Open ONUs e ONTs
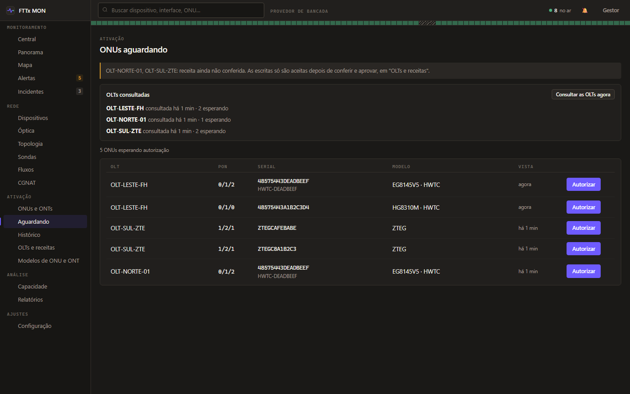Image resolution: width=630 pixels, height=394 pixels. tap(45, 209)
